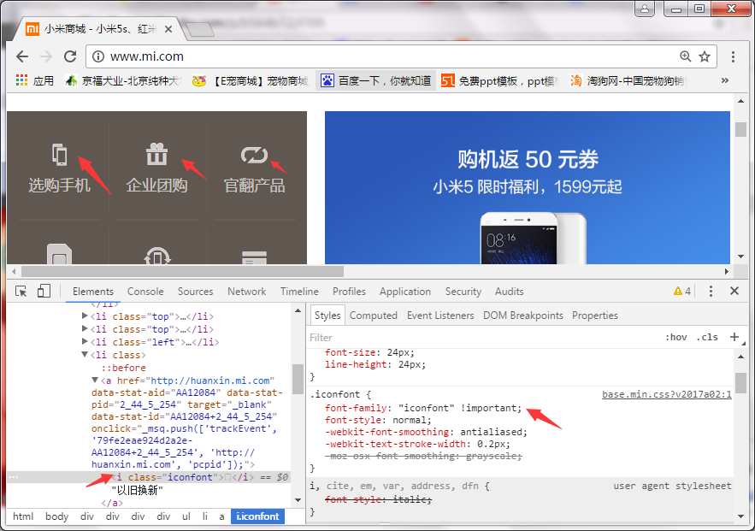Show the Properties tab

tap(594, 316)
